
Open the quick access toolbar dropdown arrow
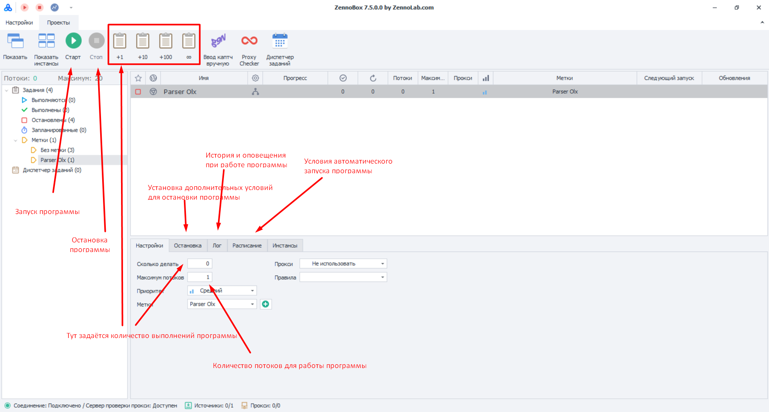click(71, 8)
